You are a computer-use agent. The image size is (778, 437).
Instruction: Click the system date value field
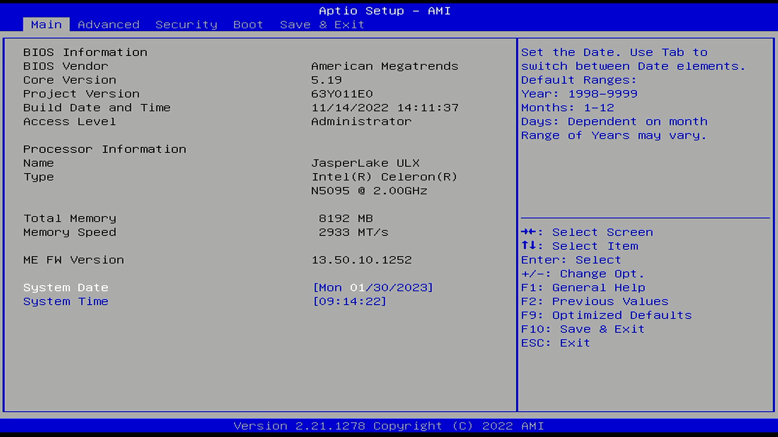coord(373,288)
